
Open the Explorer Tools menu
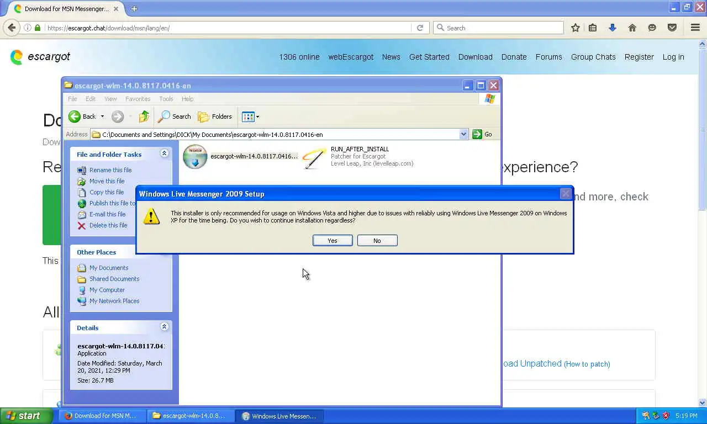click(166, 99)
